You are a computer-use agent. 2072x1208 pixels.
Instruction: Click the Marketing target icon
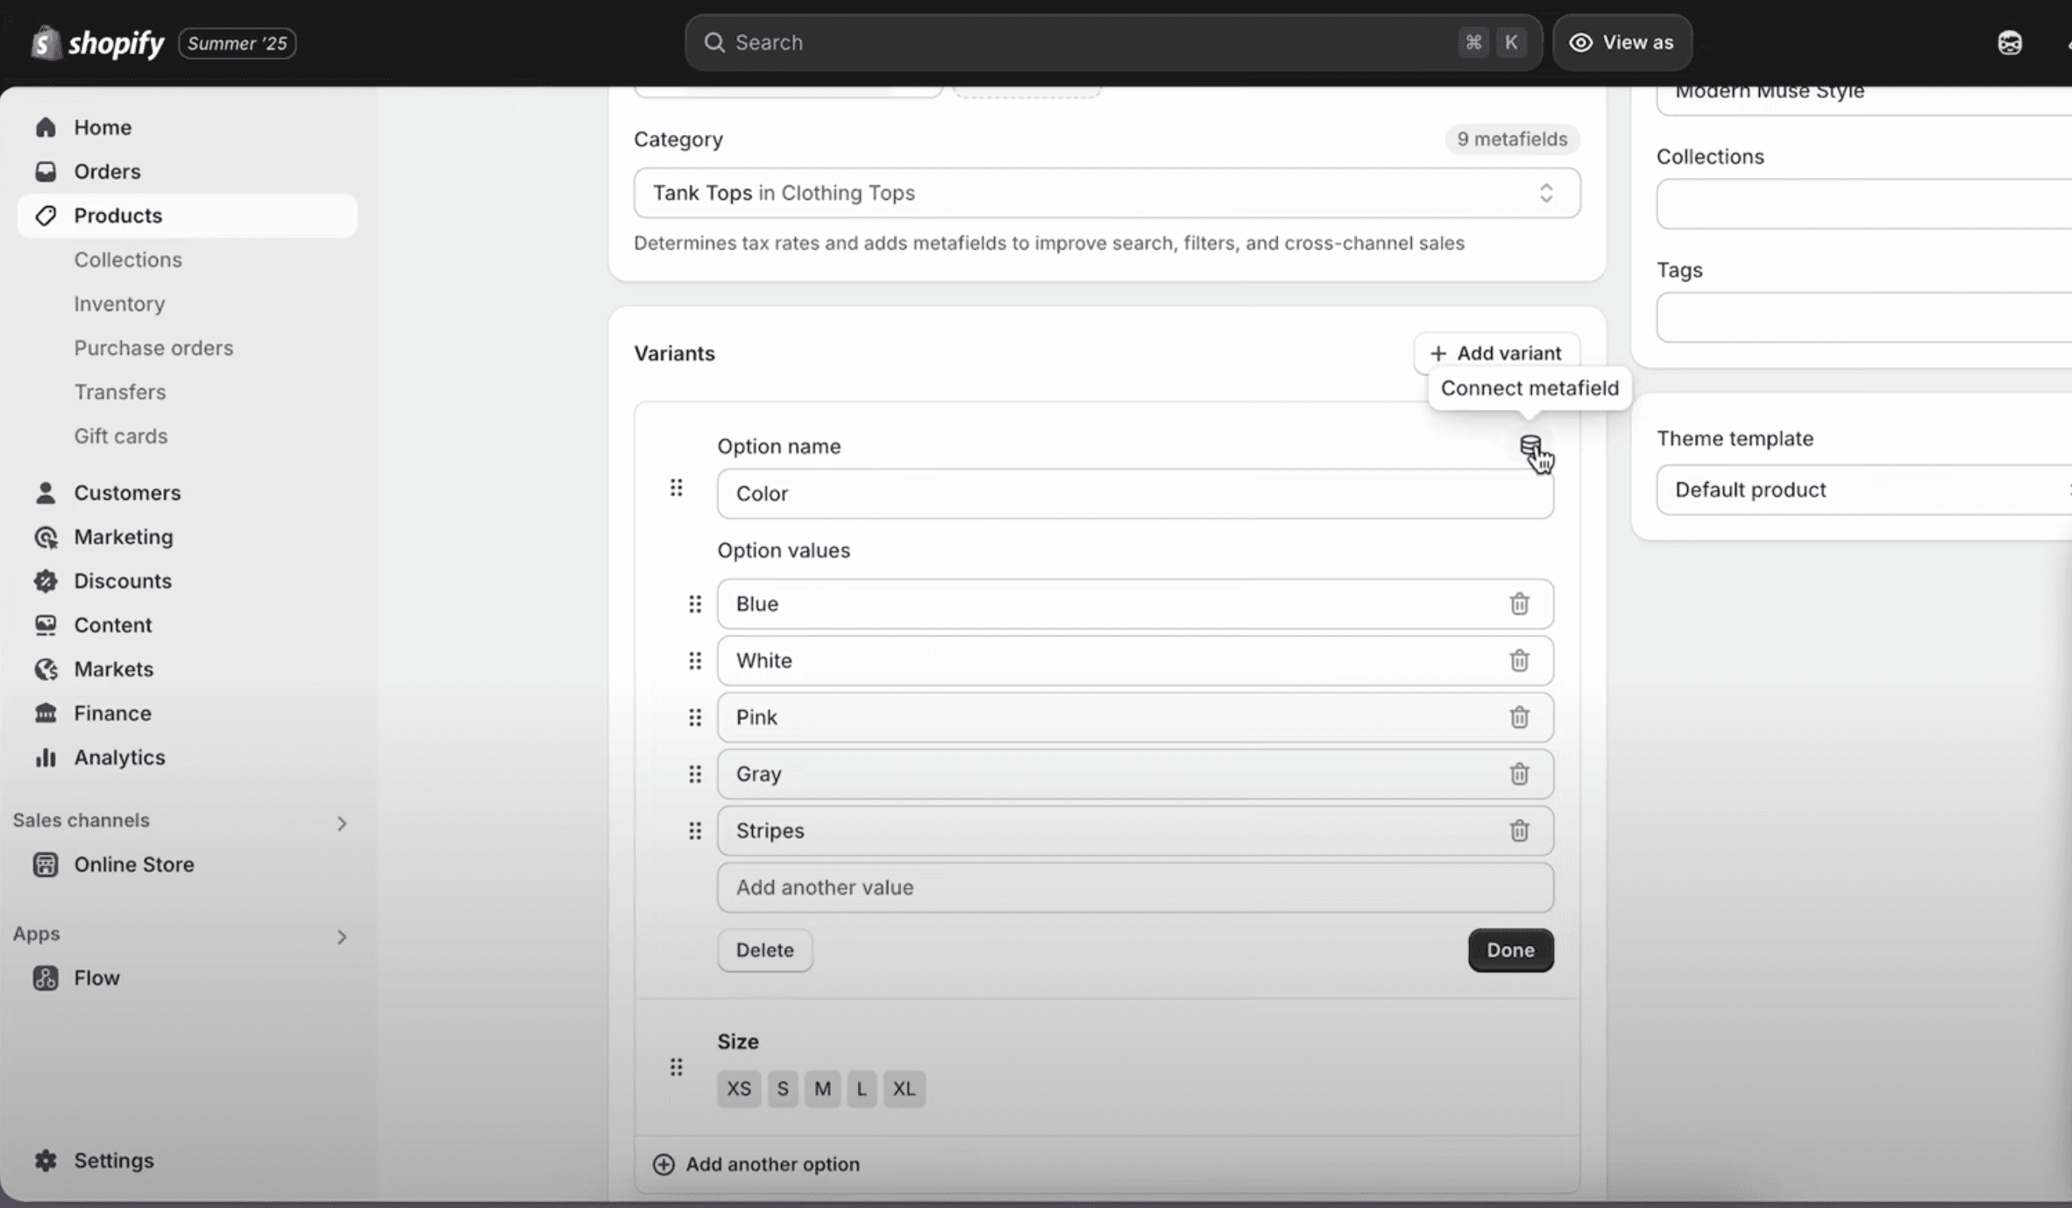[x=46, y=536]
